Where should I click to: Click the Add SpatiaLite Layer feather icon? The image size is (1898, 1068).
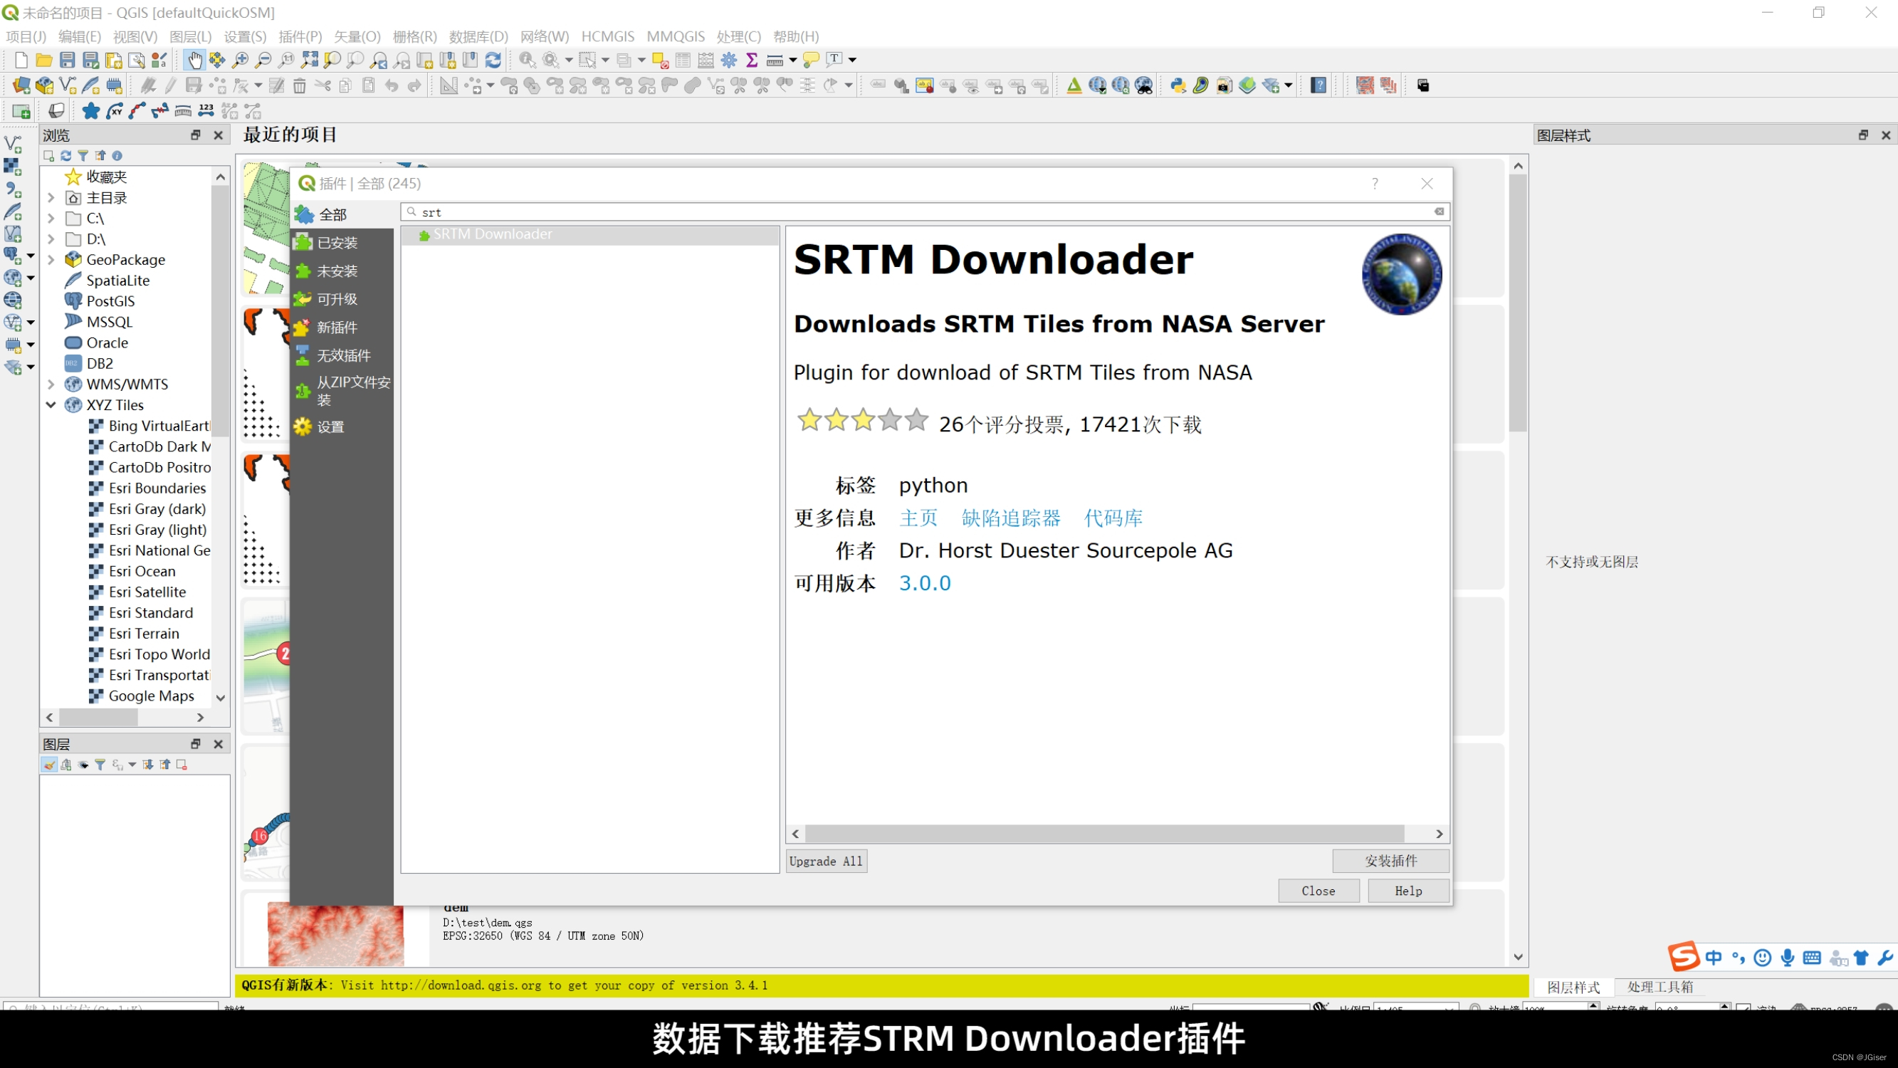click(13, 212)
